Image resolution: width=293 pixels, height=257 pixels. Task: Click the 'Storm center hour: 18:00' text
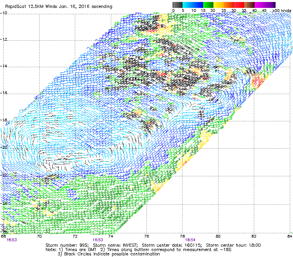(x=233, y=245)
